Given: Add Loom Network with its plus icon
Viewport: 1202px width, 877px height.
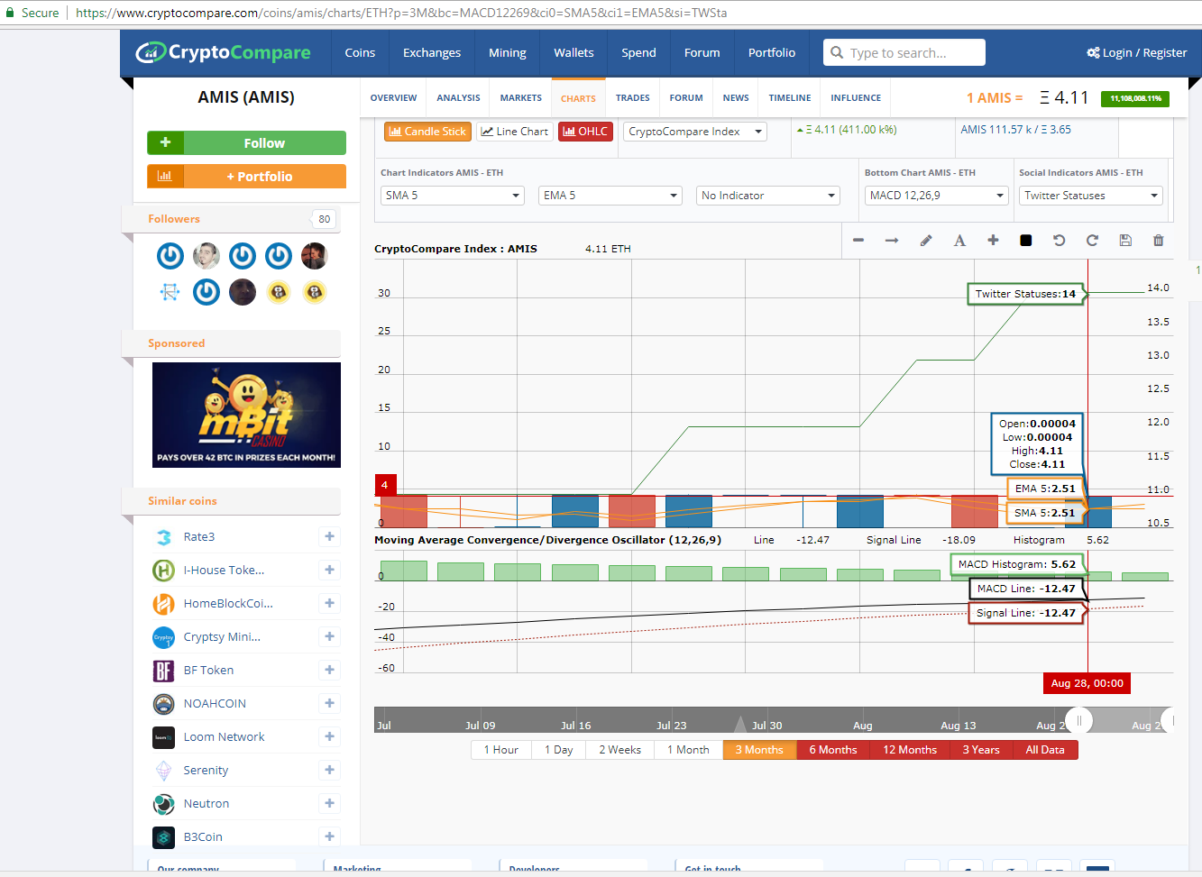Looking at the screenshot, I should click(329, 736).
